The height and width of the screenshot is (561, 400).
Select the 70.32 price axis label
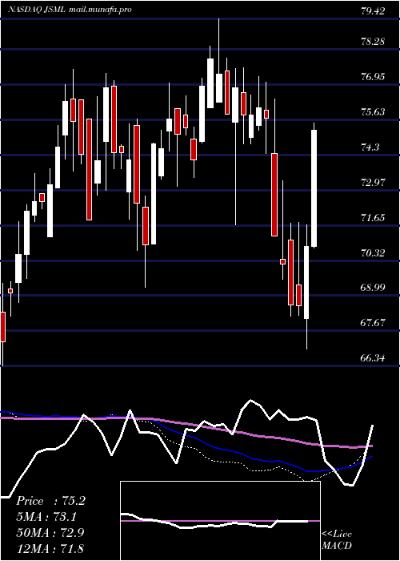pyautogui.click(x=373, y=253)
